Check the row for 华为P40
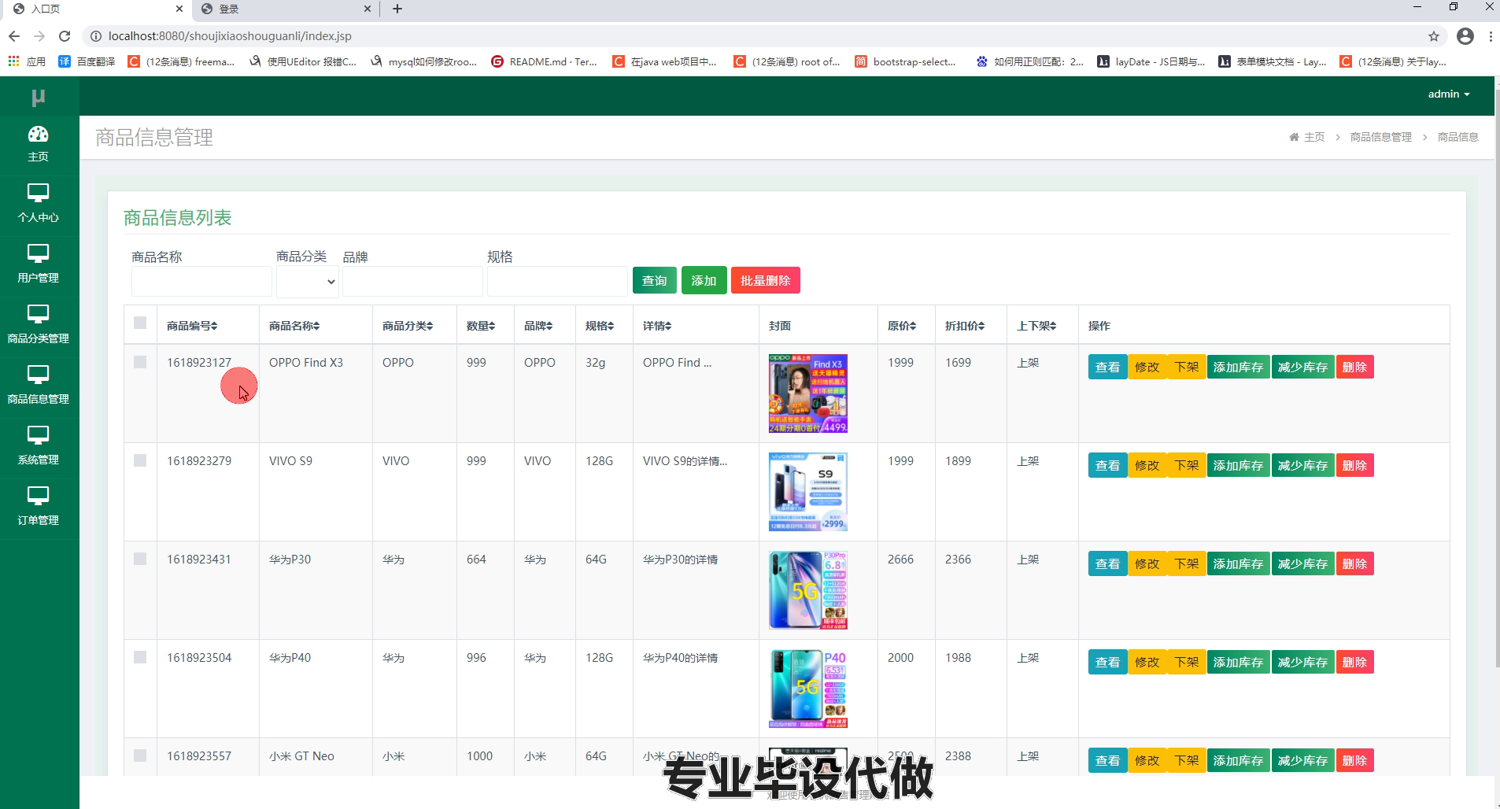This screenshot has width=1500, height=809. coord(140,657)
